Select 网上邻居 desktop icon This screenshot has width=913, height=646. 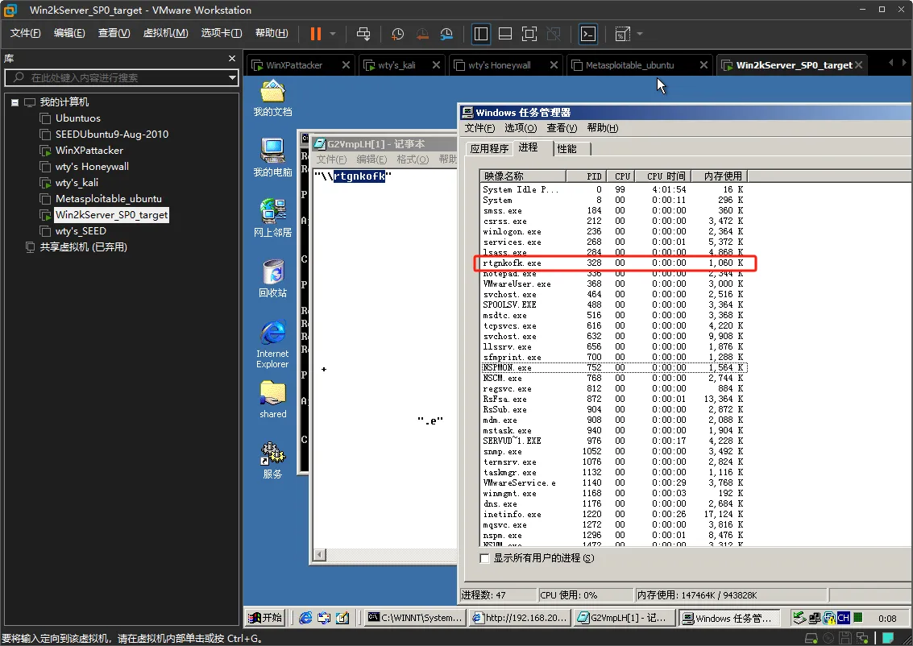point(272,218)
